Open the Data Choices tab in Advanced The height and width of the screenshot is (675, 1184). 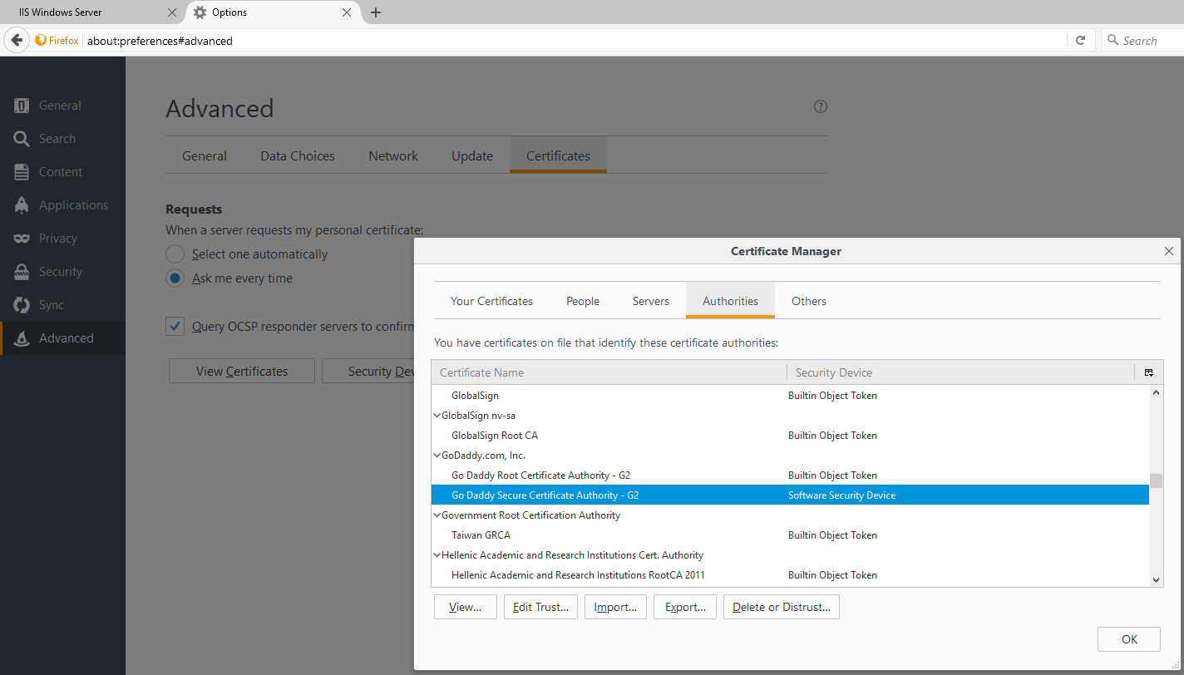click(298, 155)
